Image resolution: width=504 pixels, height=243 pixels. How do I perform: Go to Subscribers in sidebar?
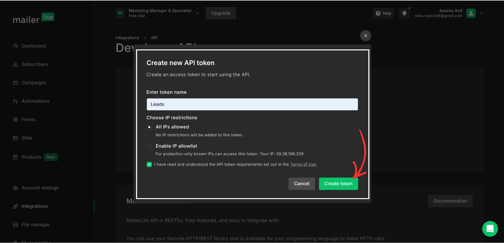[x=35, y=64]
